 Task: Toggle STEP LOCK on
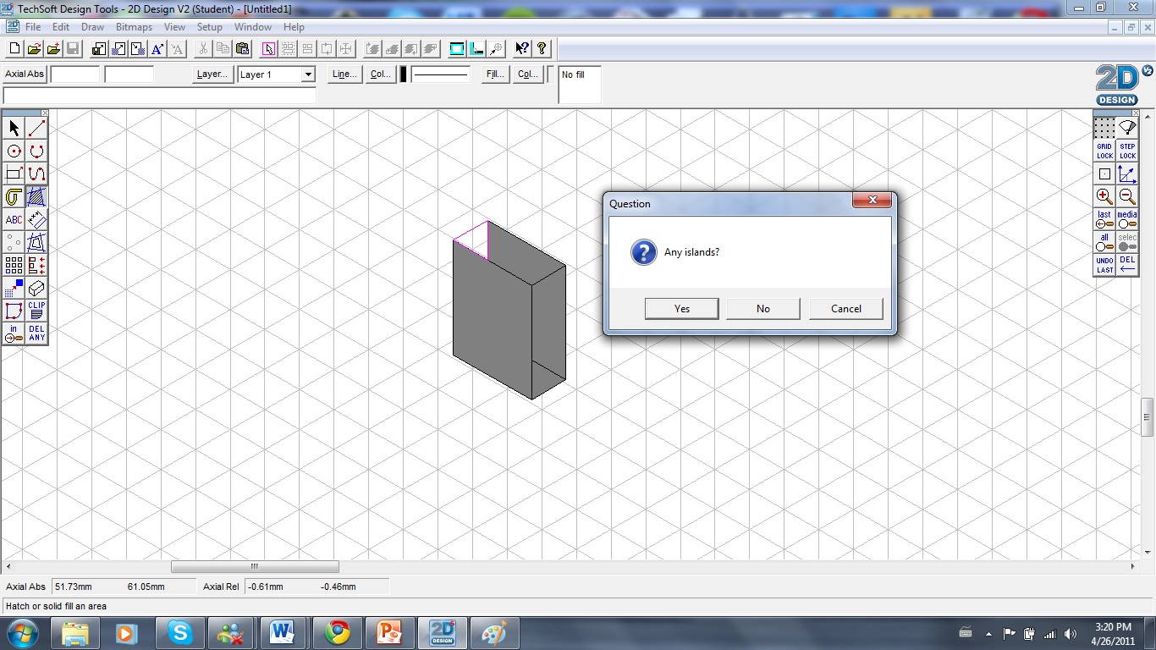point(1126,151)
